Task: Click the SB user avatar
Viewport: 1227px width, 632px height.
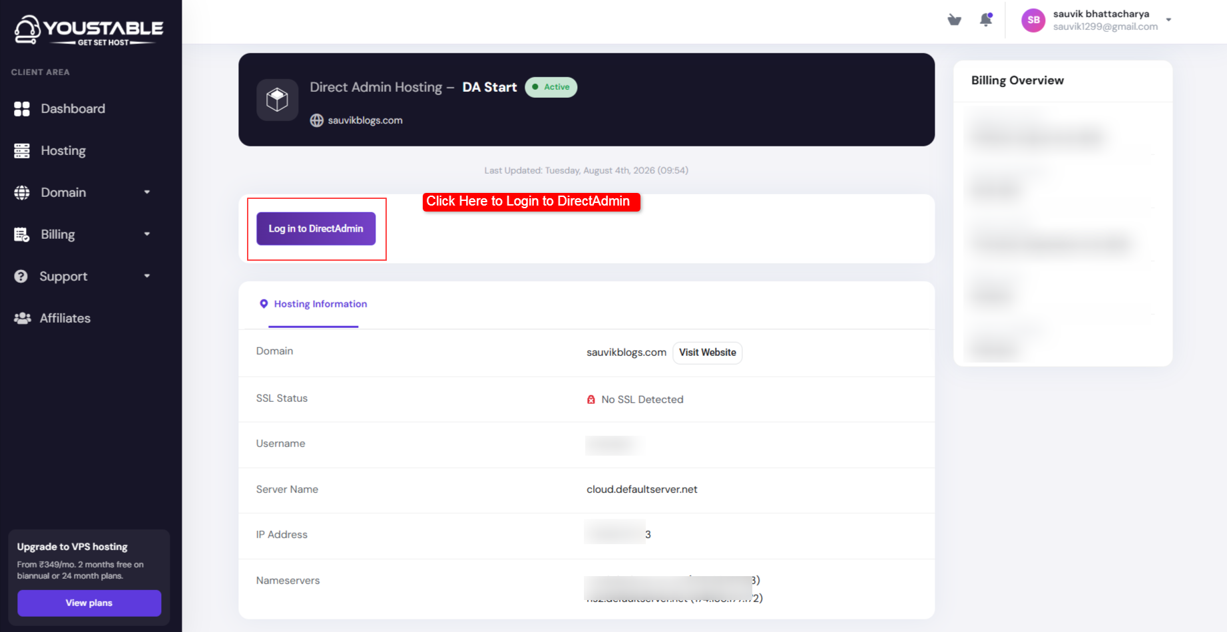Action: [1033, 20]
